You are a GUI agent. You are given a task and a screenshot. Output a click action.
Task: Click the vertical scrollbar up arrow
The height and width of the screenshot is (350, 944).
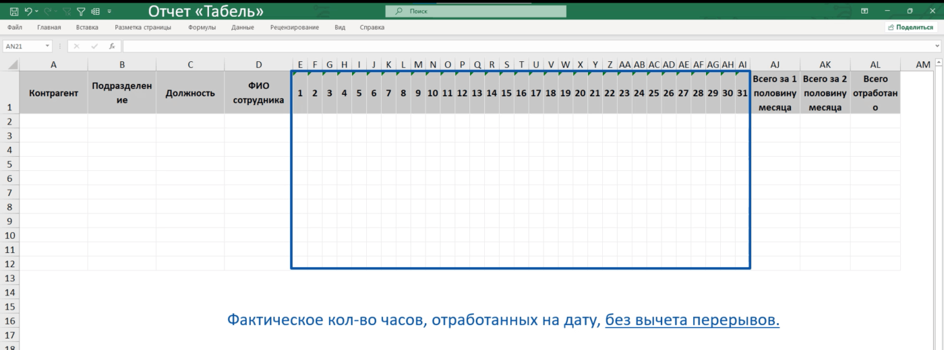pyautogui.click(x=938, y=64)
